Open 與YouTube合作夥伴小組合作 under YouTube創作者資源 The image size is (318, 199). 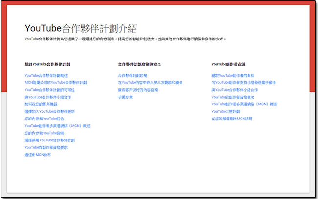click(x=235, y=90)
